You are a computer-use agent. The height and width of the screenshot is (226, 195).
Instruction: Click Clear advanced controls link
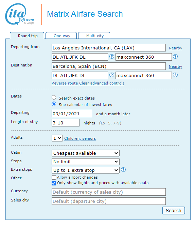[x=102, y=83]
